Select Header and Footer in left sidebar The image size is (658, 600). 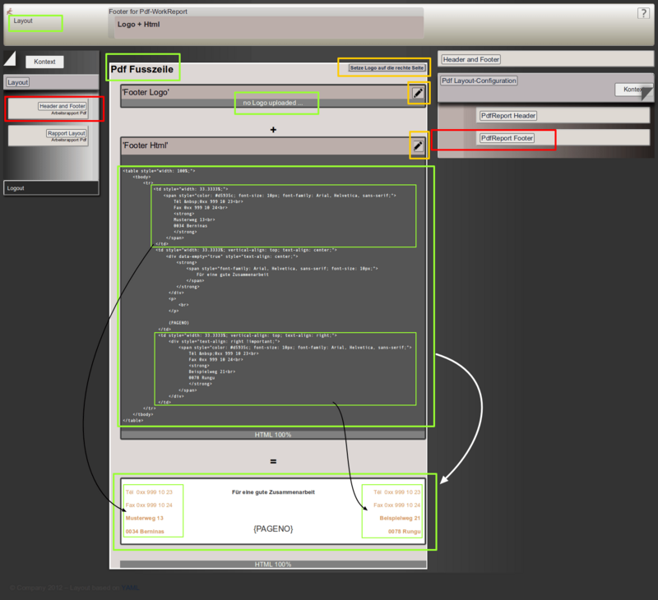63,106
